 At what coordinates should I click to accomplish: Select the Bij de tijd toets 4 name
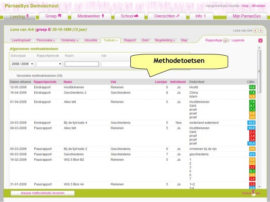pyautogui.click(x=75, y=123)
